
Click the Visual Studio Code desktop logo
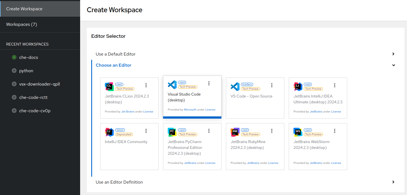point(172,84)
